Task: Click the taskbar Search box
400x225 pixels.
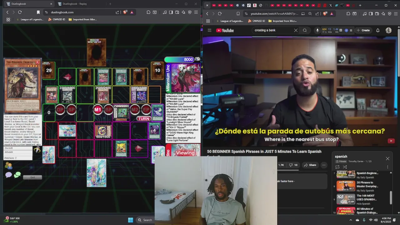Action: click(x=145, y=220)
